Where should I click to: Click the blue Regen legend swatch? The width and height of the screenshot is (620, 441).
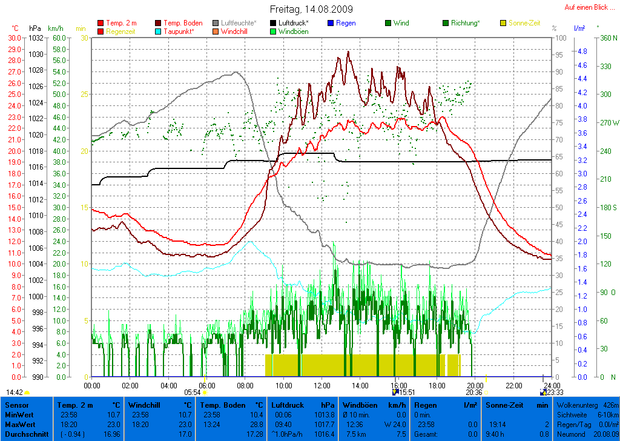click(331, 23)
